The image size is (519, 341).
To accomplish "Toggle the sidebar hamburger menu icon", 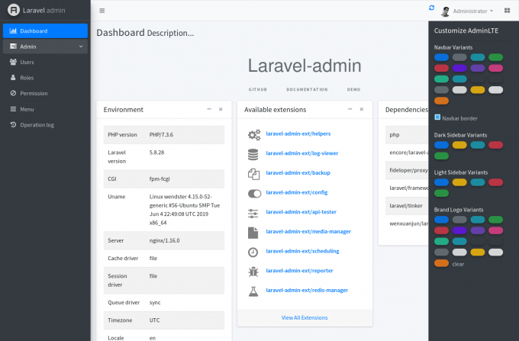I will 102,11.
